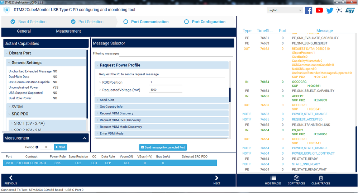
Task: Expand the Get Country Info message
Action: click(97, 107)
